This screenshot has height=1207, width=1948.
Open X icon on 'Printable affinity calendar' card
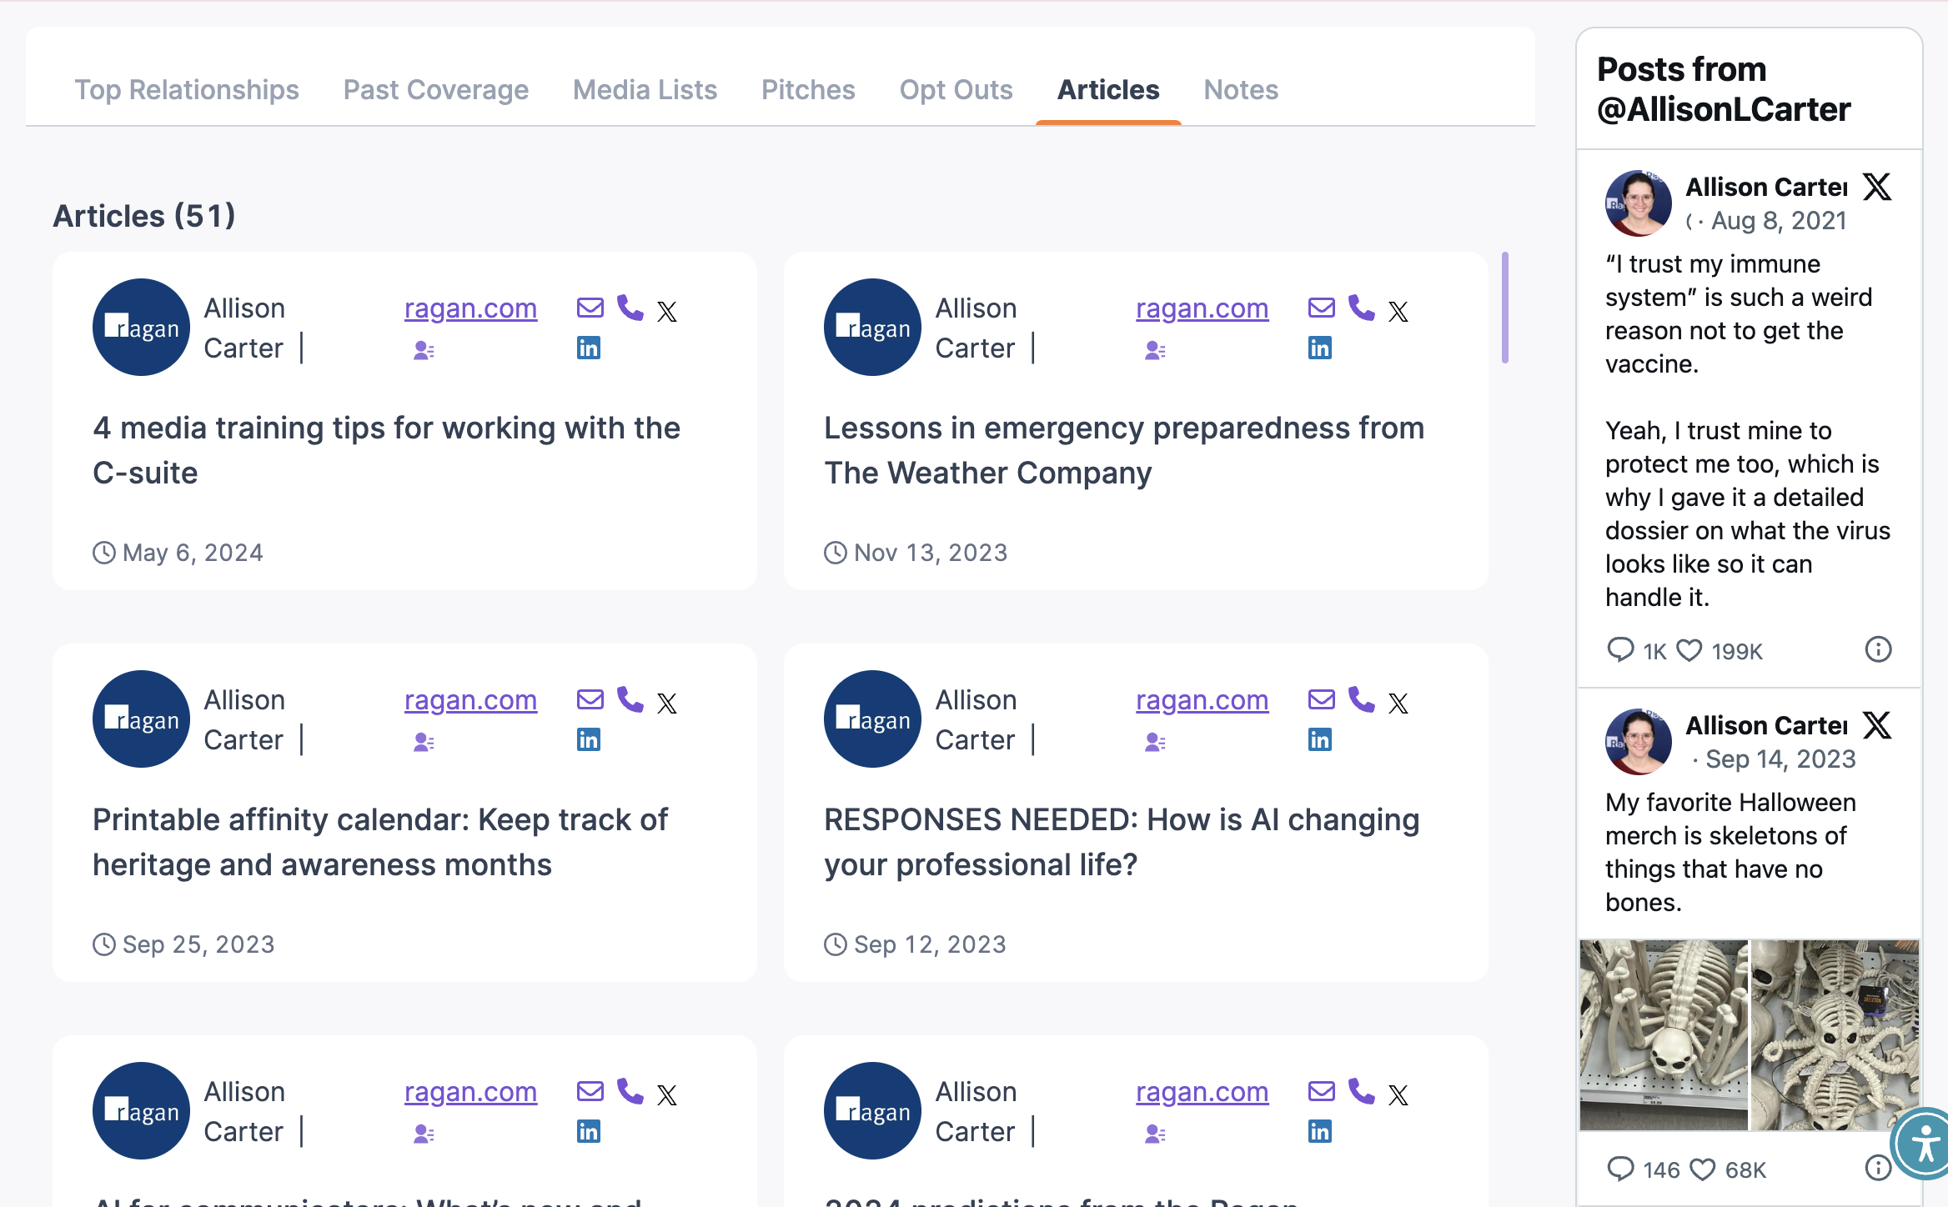[667, 704]
